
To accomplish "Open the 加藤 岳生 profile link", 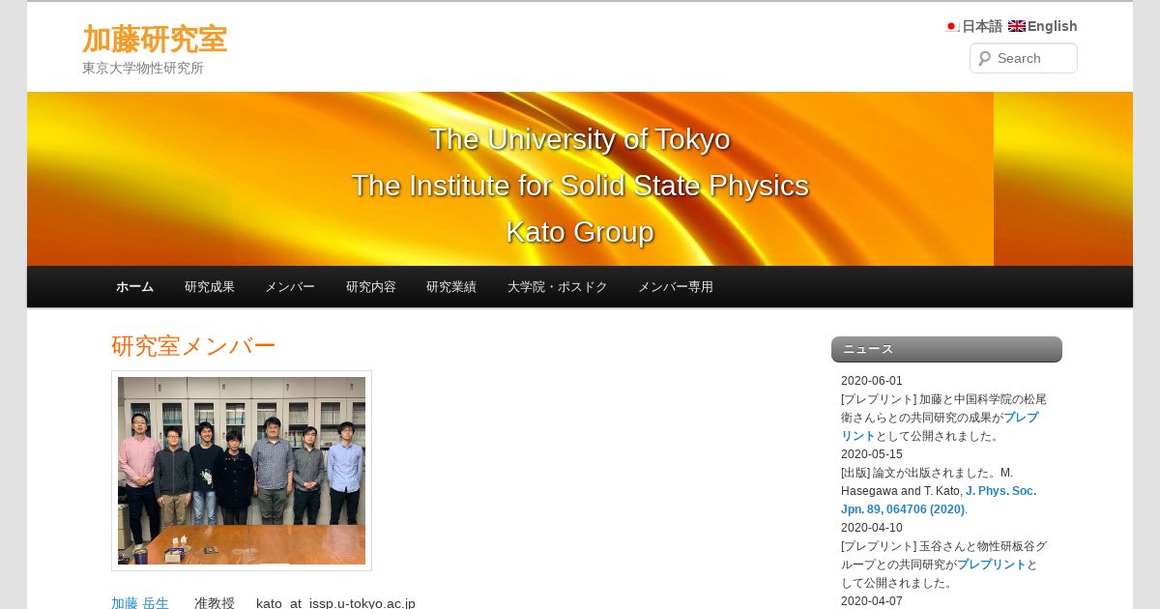I will (140, 603).
